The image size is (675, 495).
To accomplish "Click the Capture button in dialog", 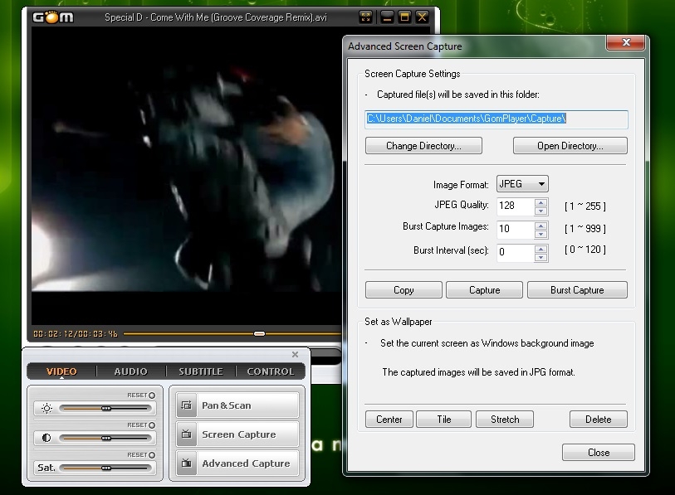I will pos(484,290).
